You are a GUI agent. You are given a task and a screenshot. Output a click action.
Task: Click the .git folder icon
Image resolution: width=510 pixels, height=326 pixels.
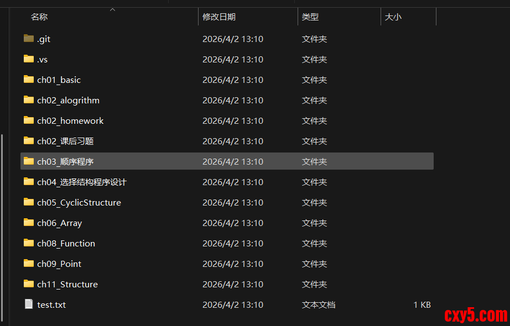[x=29, y=39]
